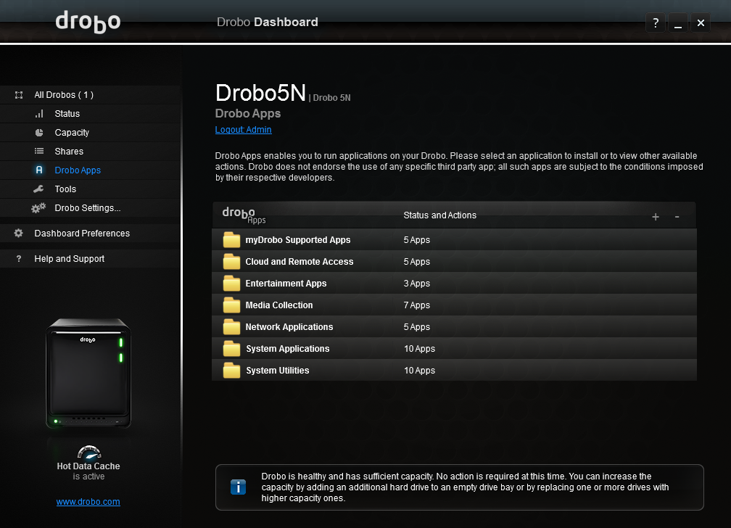
Task: Open the Status section
Action: (89, 114)
